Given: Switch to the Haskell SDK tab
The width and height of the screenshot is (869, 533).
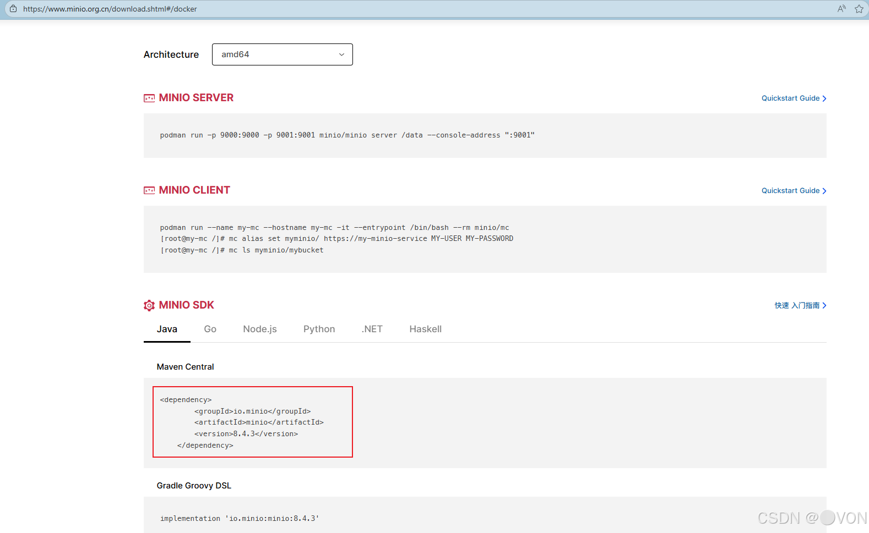Looking at the screenshot, I should 426,329.
